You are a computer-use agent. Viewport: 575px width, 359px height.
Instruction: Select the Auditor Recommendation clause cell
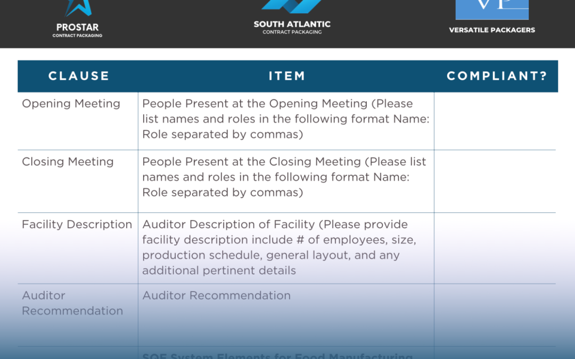pyautogui.click(x=72, y=303)
